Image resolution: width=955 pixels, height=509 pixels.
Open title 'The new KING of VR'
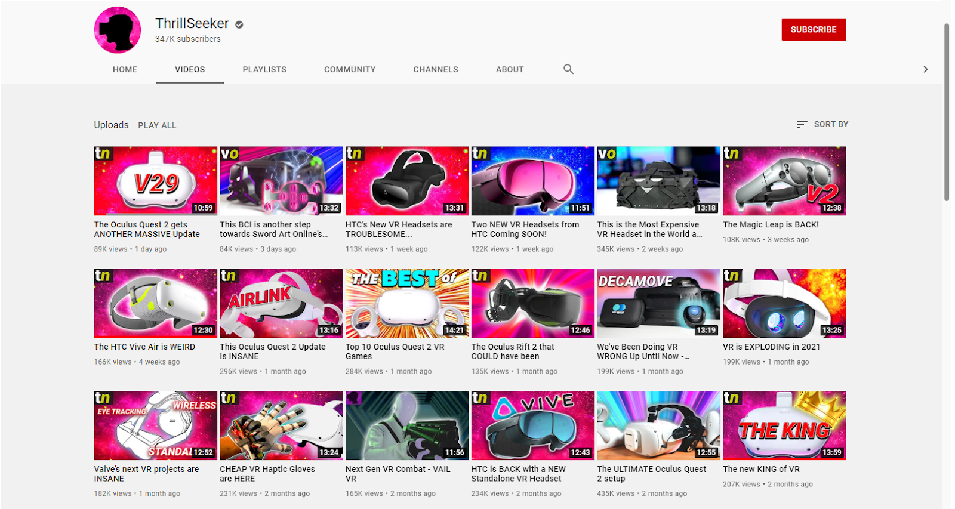(761, 469)
